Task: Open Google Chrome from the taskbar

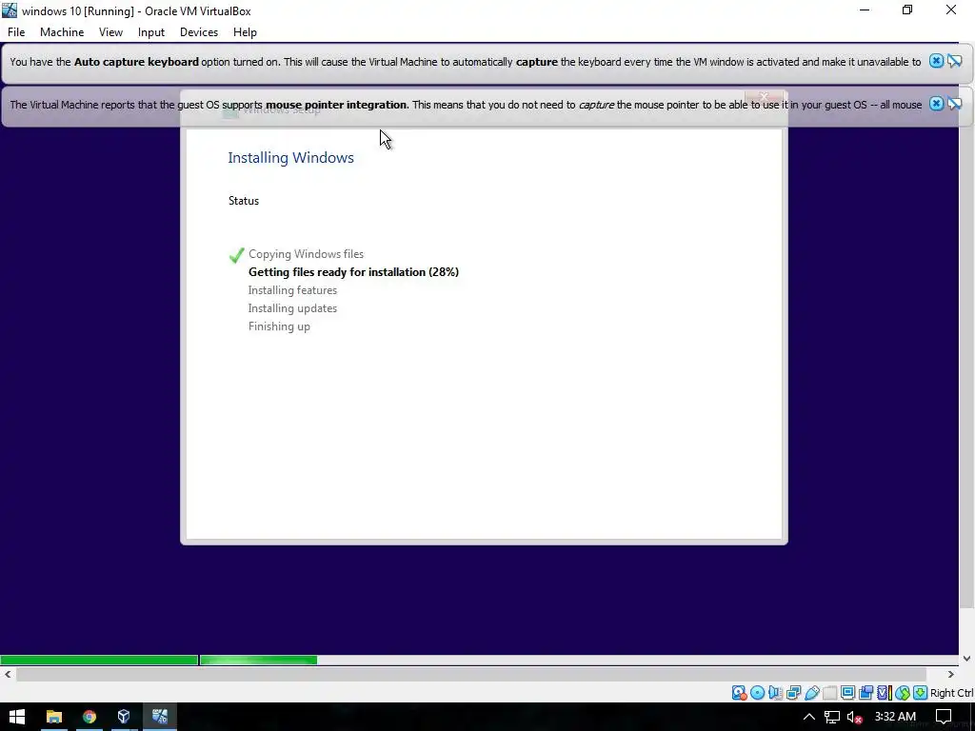Action: [90, 717]
